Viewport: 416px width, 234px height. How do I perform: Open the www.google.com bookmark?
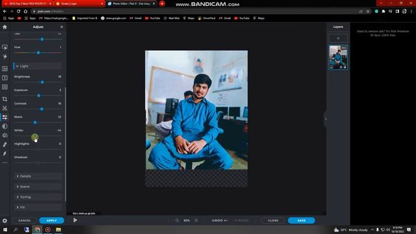(114, 18)
